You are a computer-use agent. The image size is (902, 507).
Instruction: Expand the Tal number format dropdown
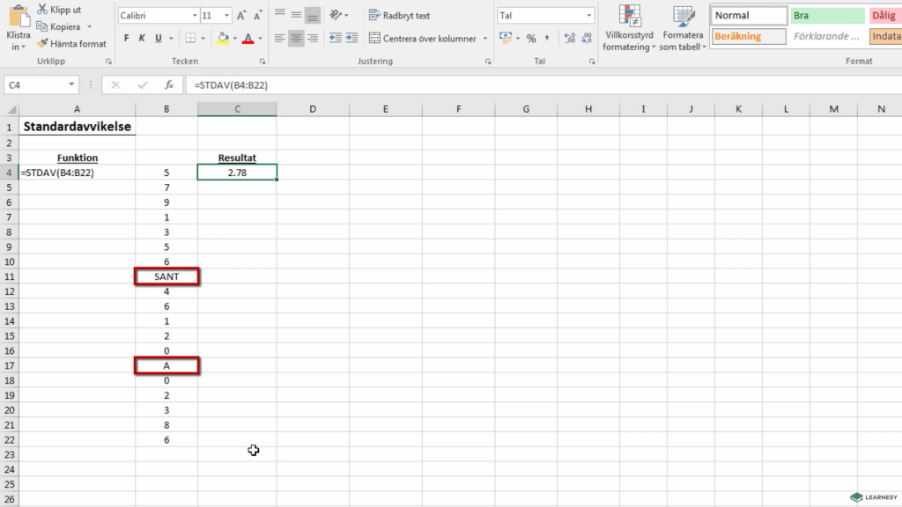[x=588, y=16]
